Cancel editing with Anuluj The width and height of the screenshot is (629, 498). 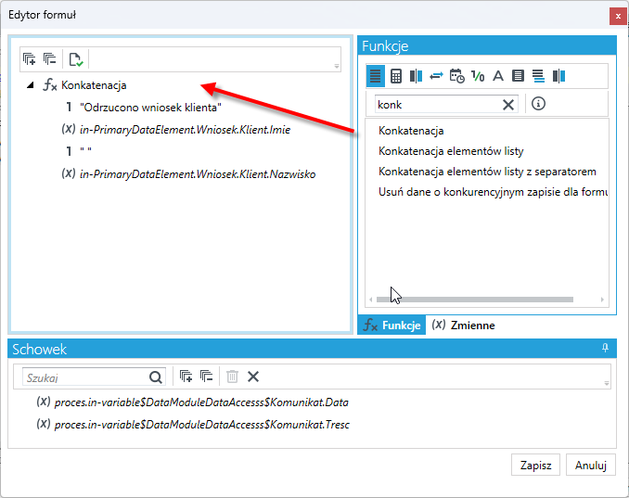tap(590, 466)
